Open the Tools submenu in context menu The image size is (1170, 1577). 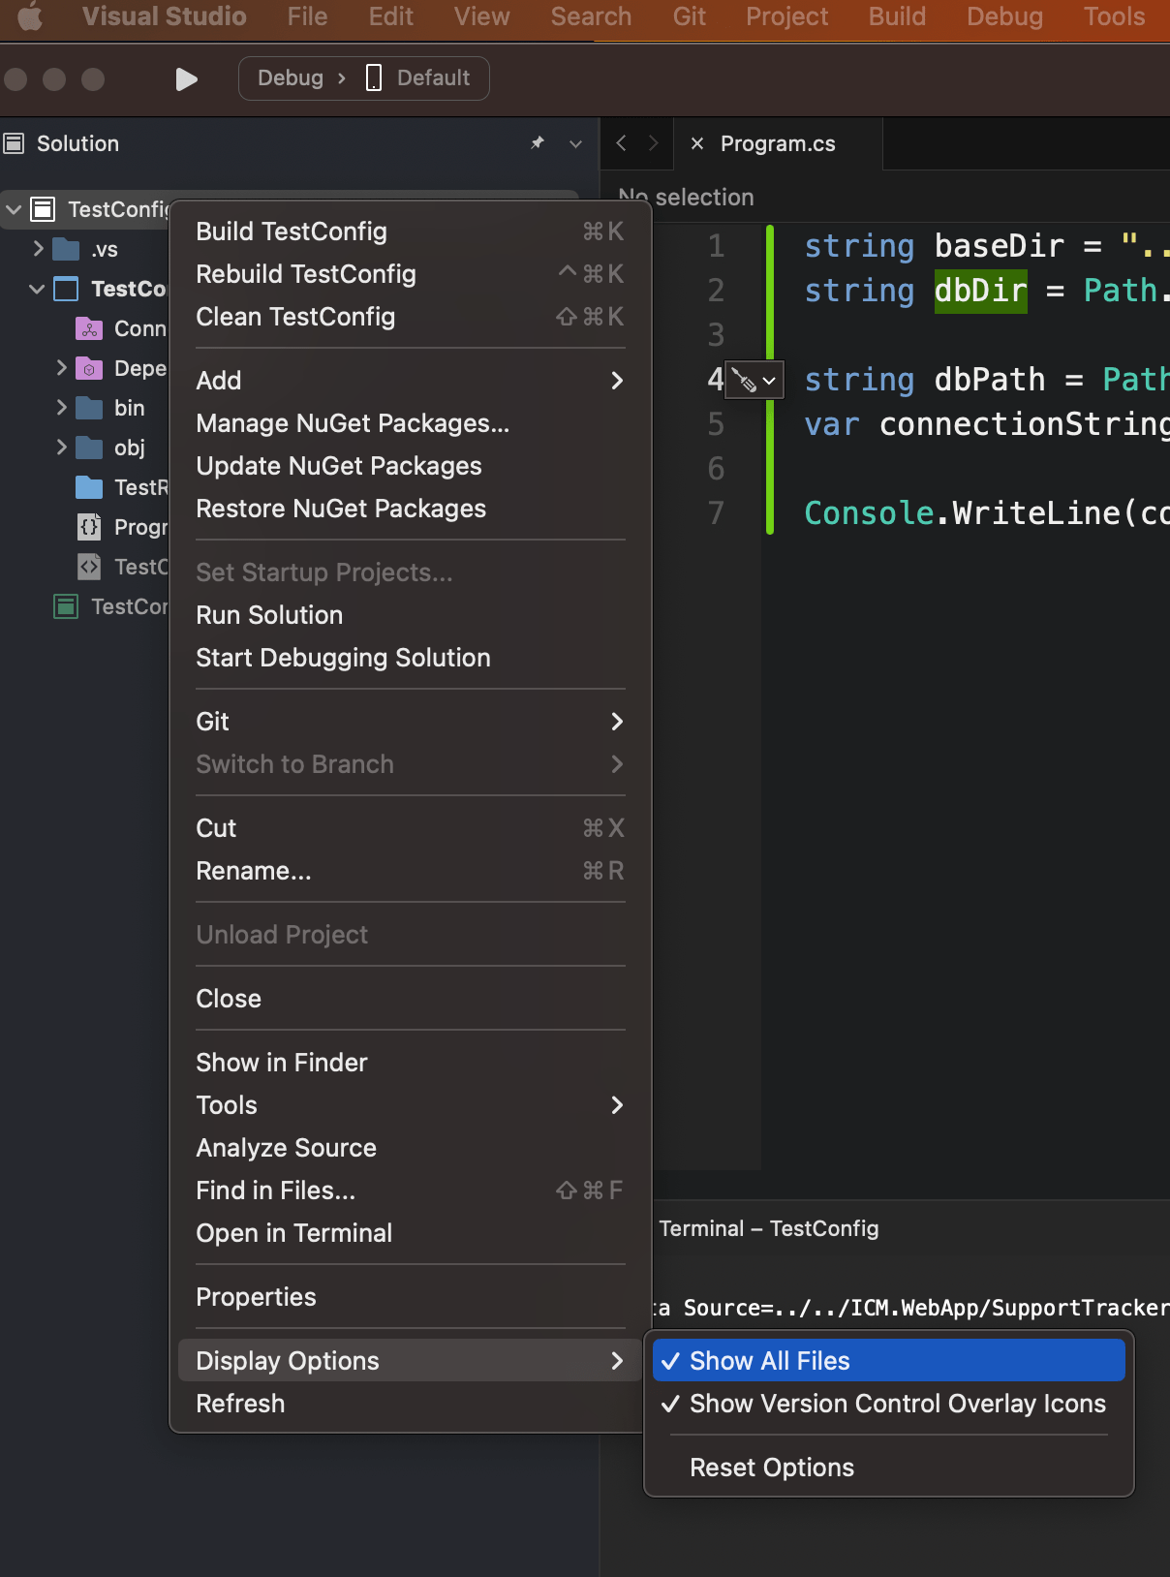[411, 1105]
